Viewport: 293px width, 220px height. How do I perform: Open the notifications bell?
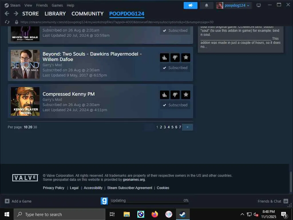207,5
